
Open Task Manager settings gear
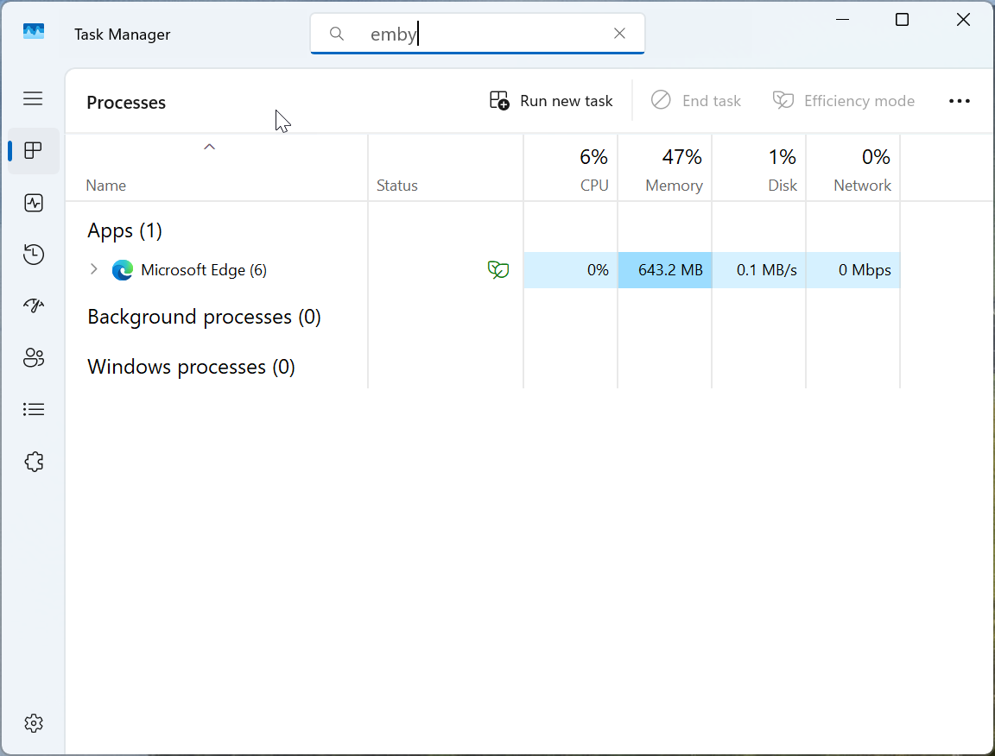pyautogui.click(x=34, y=722)
